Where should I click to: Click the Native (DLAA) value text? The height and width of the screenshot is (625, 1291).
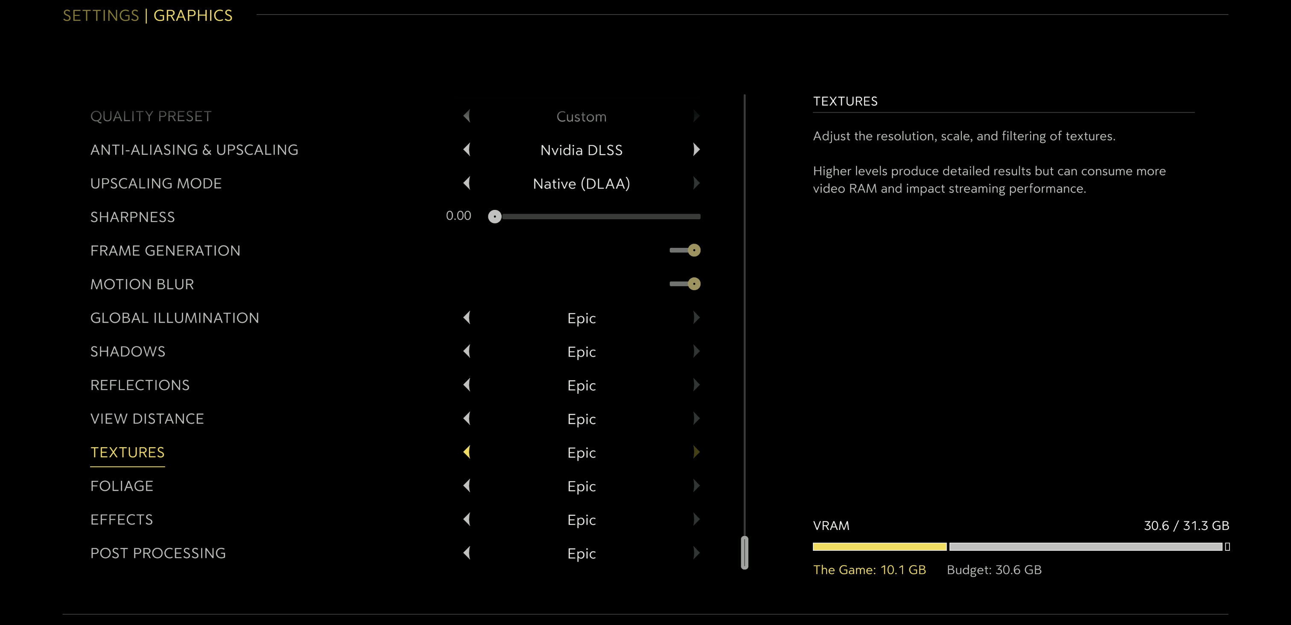581,184
